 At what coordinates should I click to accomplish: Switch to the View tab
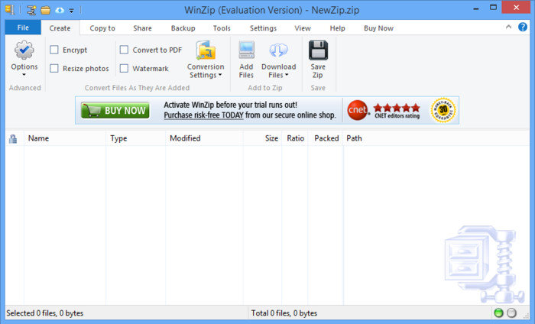[x=303, y=28]
